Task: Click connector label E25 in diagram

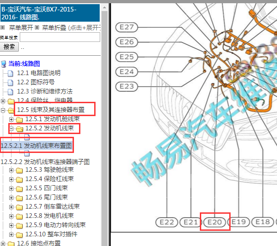Action: pyautogui.click(x=126, y=57)
